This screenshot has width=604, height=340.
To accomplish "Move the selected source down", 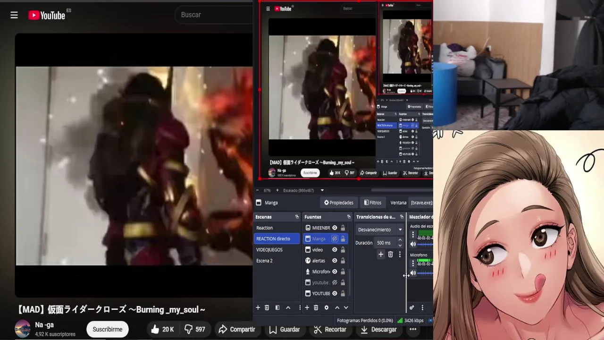I will [346, 307].
